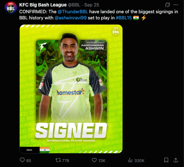Viewport: 184px width, 167px height.
Task: Open the @ThunderBBL mention
Action: [x=73, y=12]
